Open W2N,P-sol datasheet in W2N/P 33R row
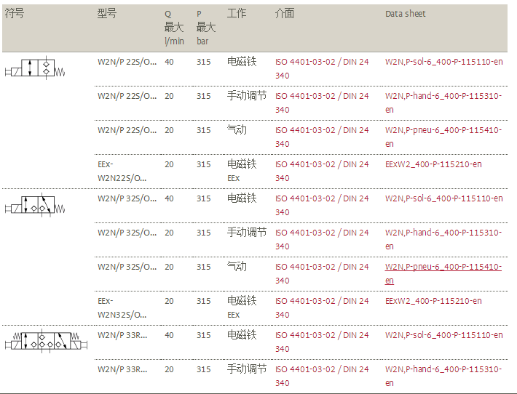 pyautogui.click(x=443, y=335)
